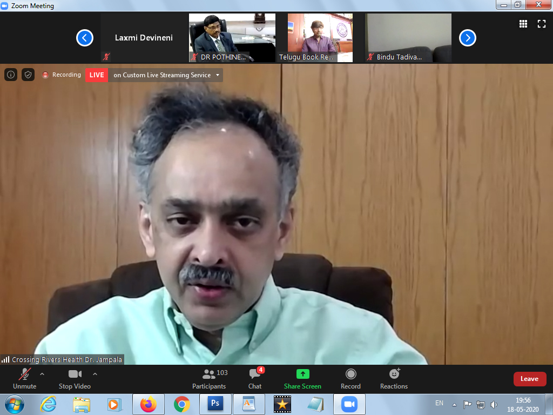Switch to gallery view grid icon
Image resolution: width=553 pixels, height=415 pixels.
point(523,24)
